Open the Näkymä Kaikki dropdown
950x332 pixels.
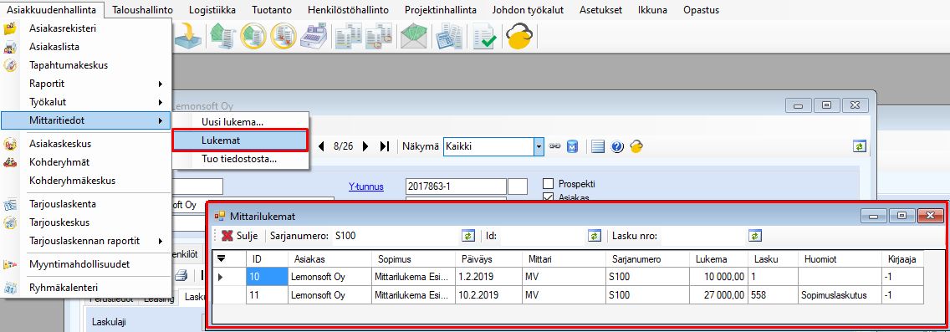538,146
